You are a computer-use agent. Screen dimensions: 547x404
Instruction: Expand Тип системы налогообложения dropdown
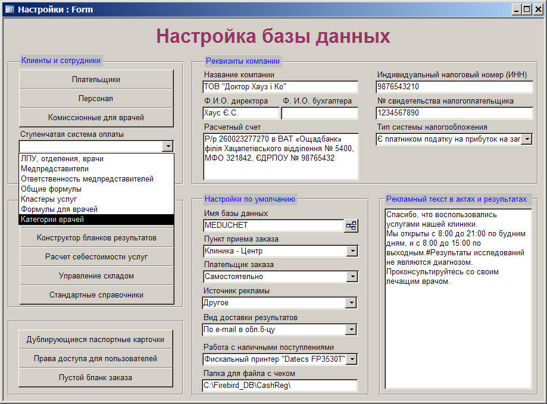(527, 139)
